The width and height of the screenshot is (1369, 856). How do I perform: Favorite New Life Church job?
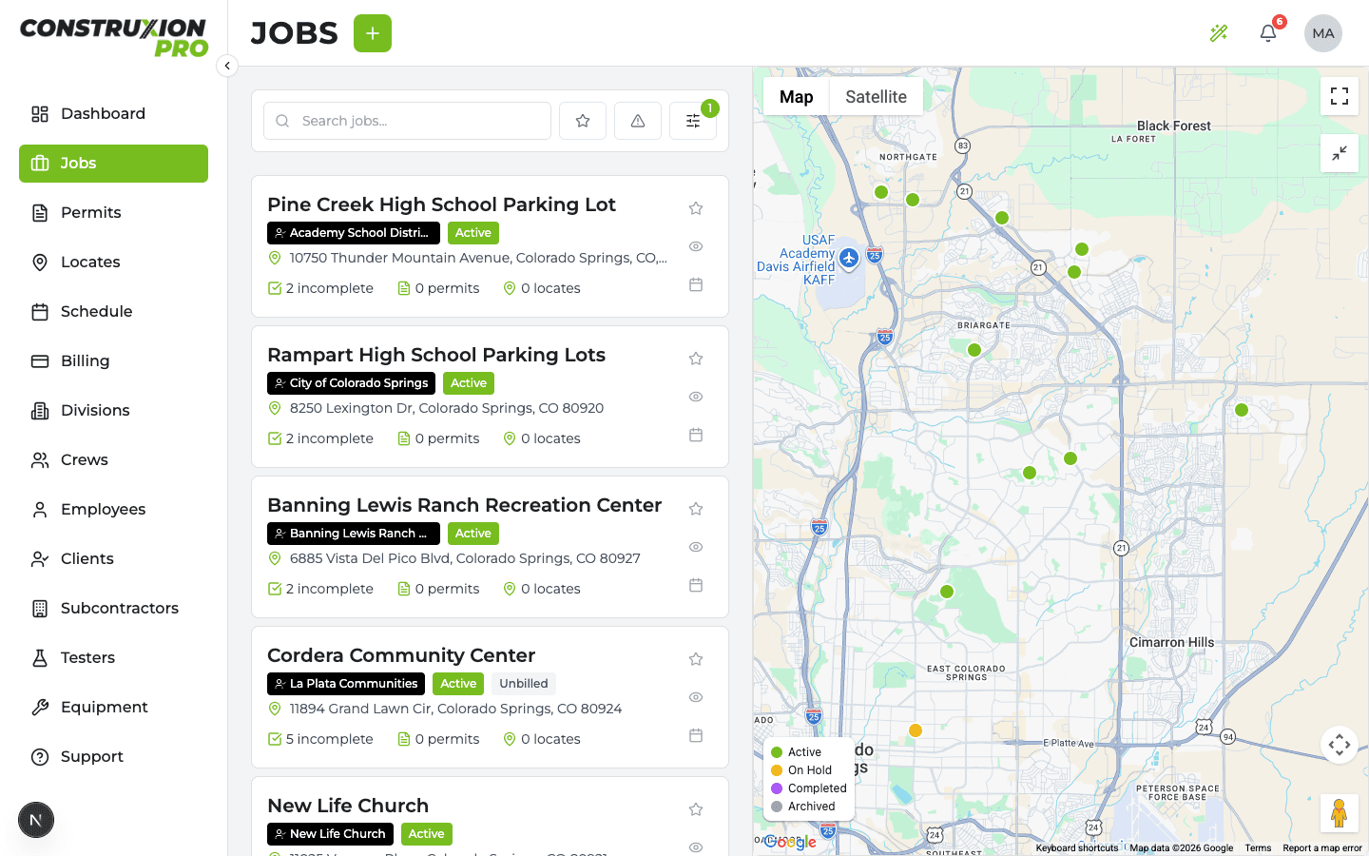tap(696, 809)
